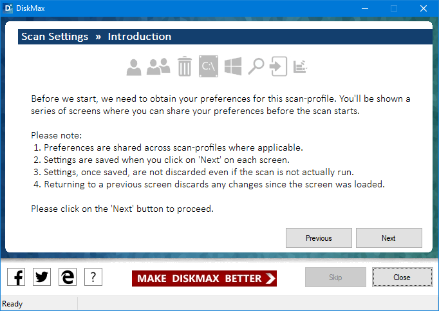
Task: Click note 3 about settings not discarded
Action: [194, 172]
